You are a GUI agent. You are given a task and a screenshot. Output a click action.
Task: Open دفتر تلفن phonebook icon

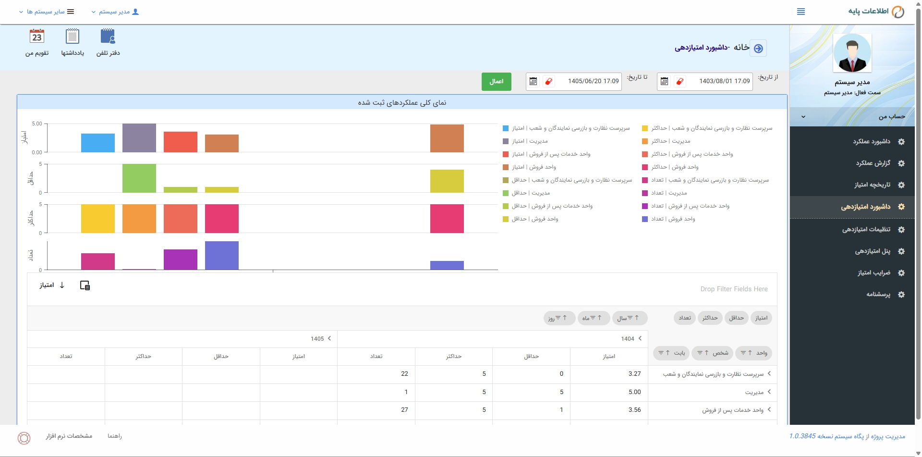(108, 37)
